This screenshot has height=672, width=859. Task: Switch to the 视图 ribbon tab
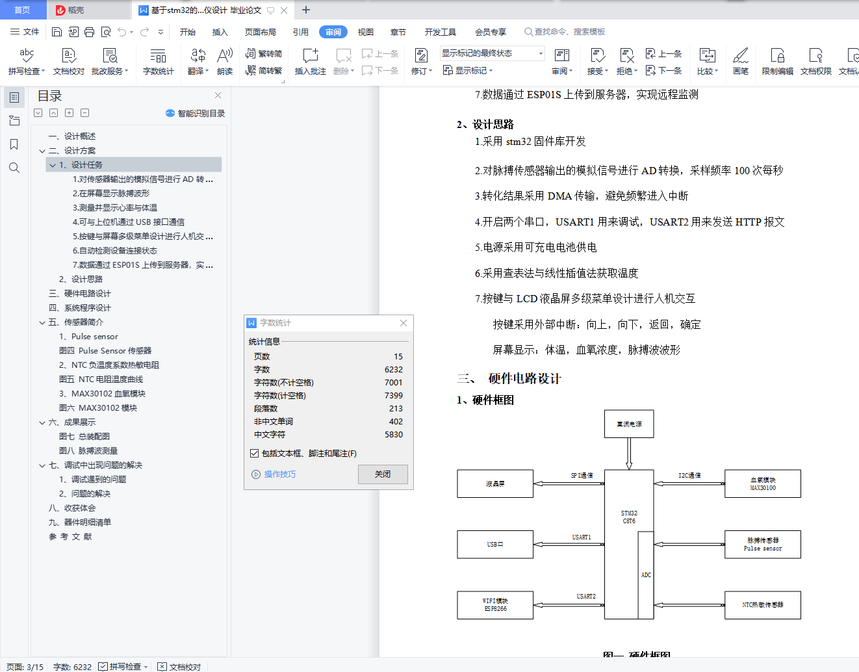point(366,32)
